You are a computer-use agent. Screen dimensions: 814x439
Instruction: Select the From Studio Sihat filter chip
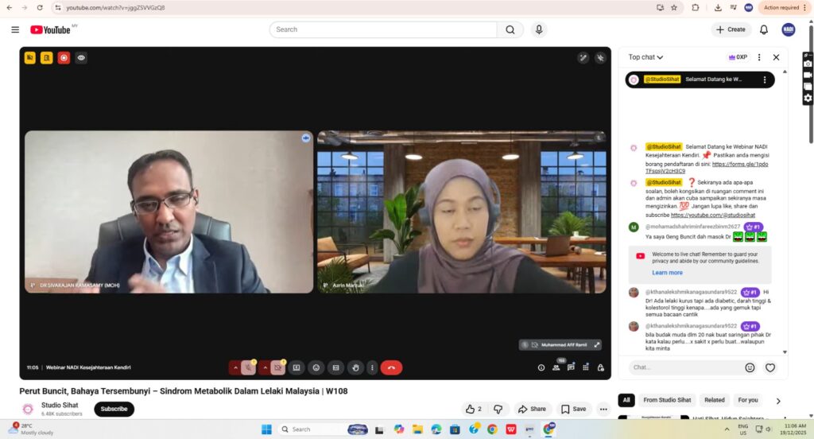click(667, 400)
